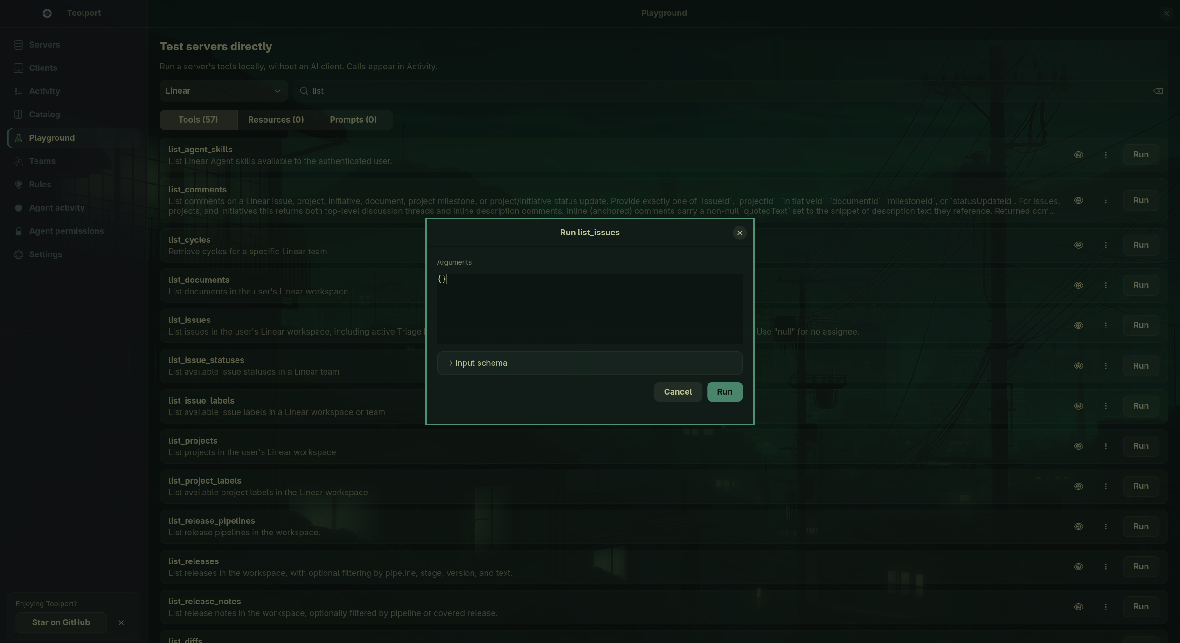Viewport: 1180px width, 643px height.
Task: Open Servers from the sidebar
Action: click(74, 45)
